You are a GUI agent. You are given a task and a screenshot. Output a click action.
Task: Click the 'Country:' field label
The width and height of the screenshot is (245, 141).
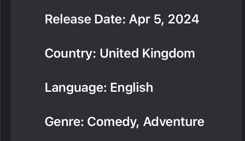tap(70, 54)
